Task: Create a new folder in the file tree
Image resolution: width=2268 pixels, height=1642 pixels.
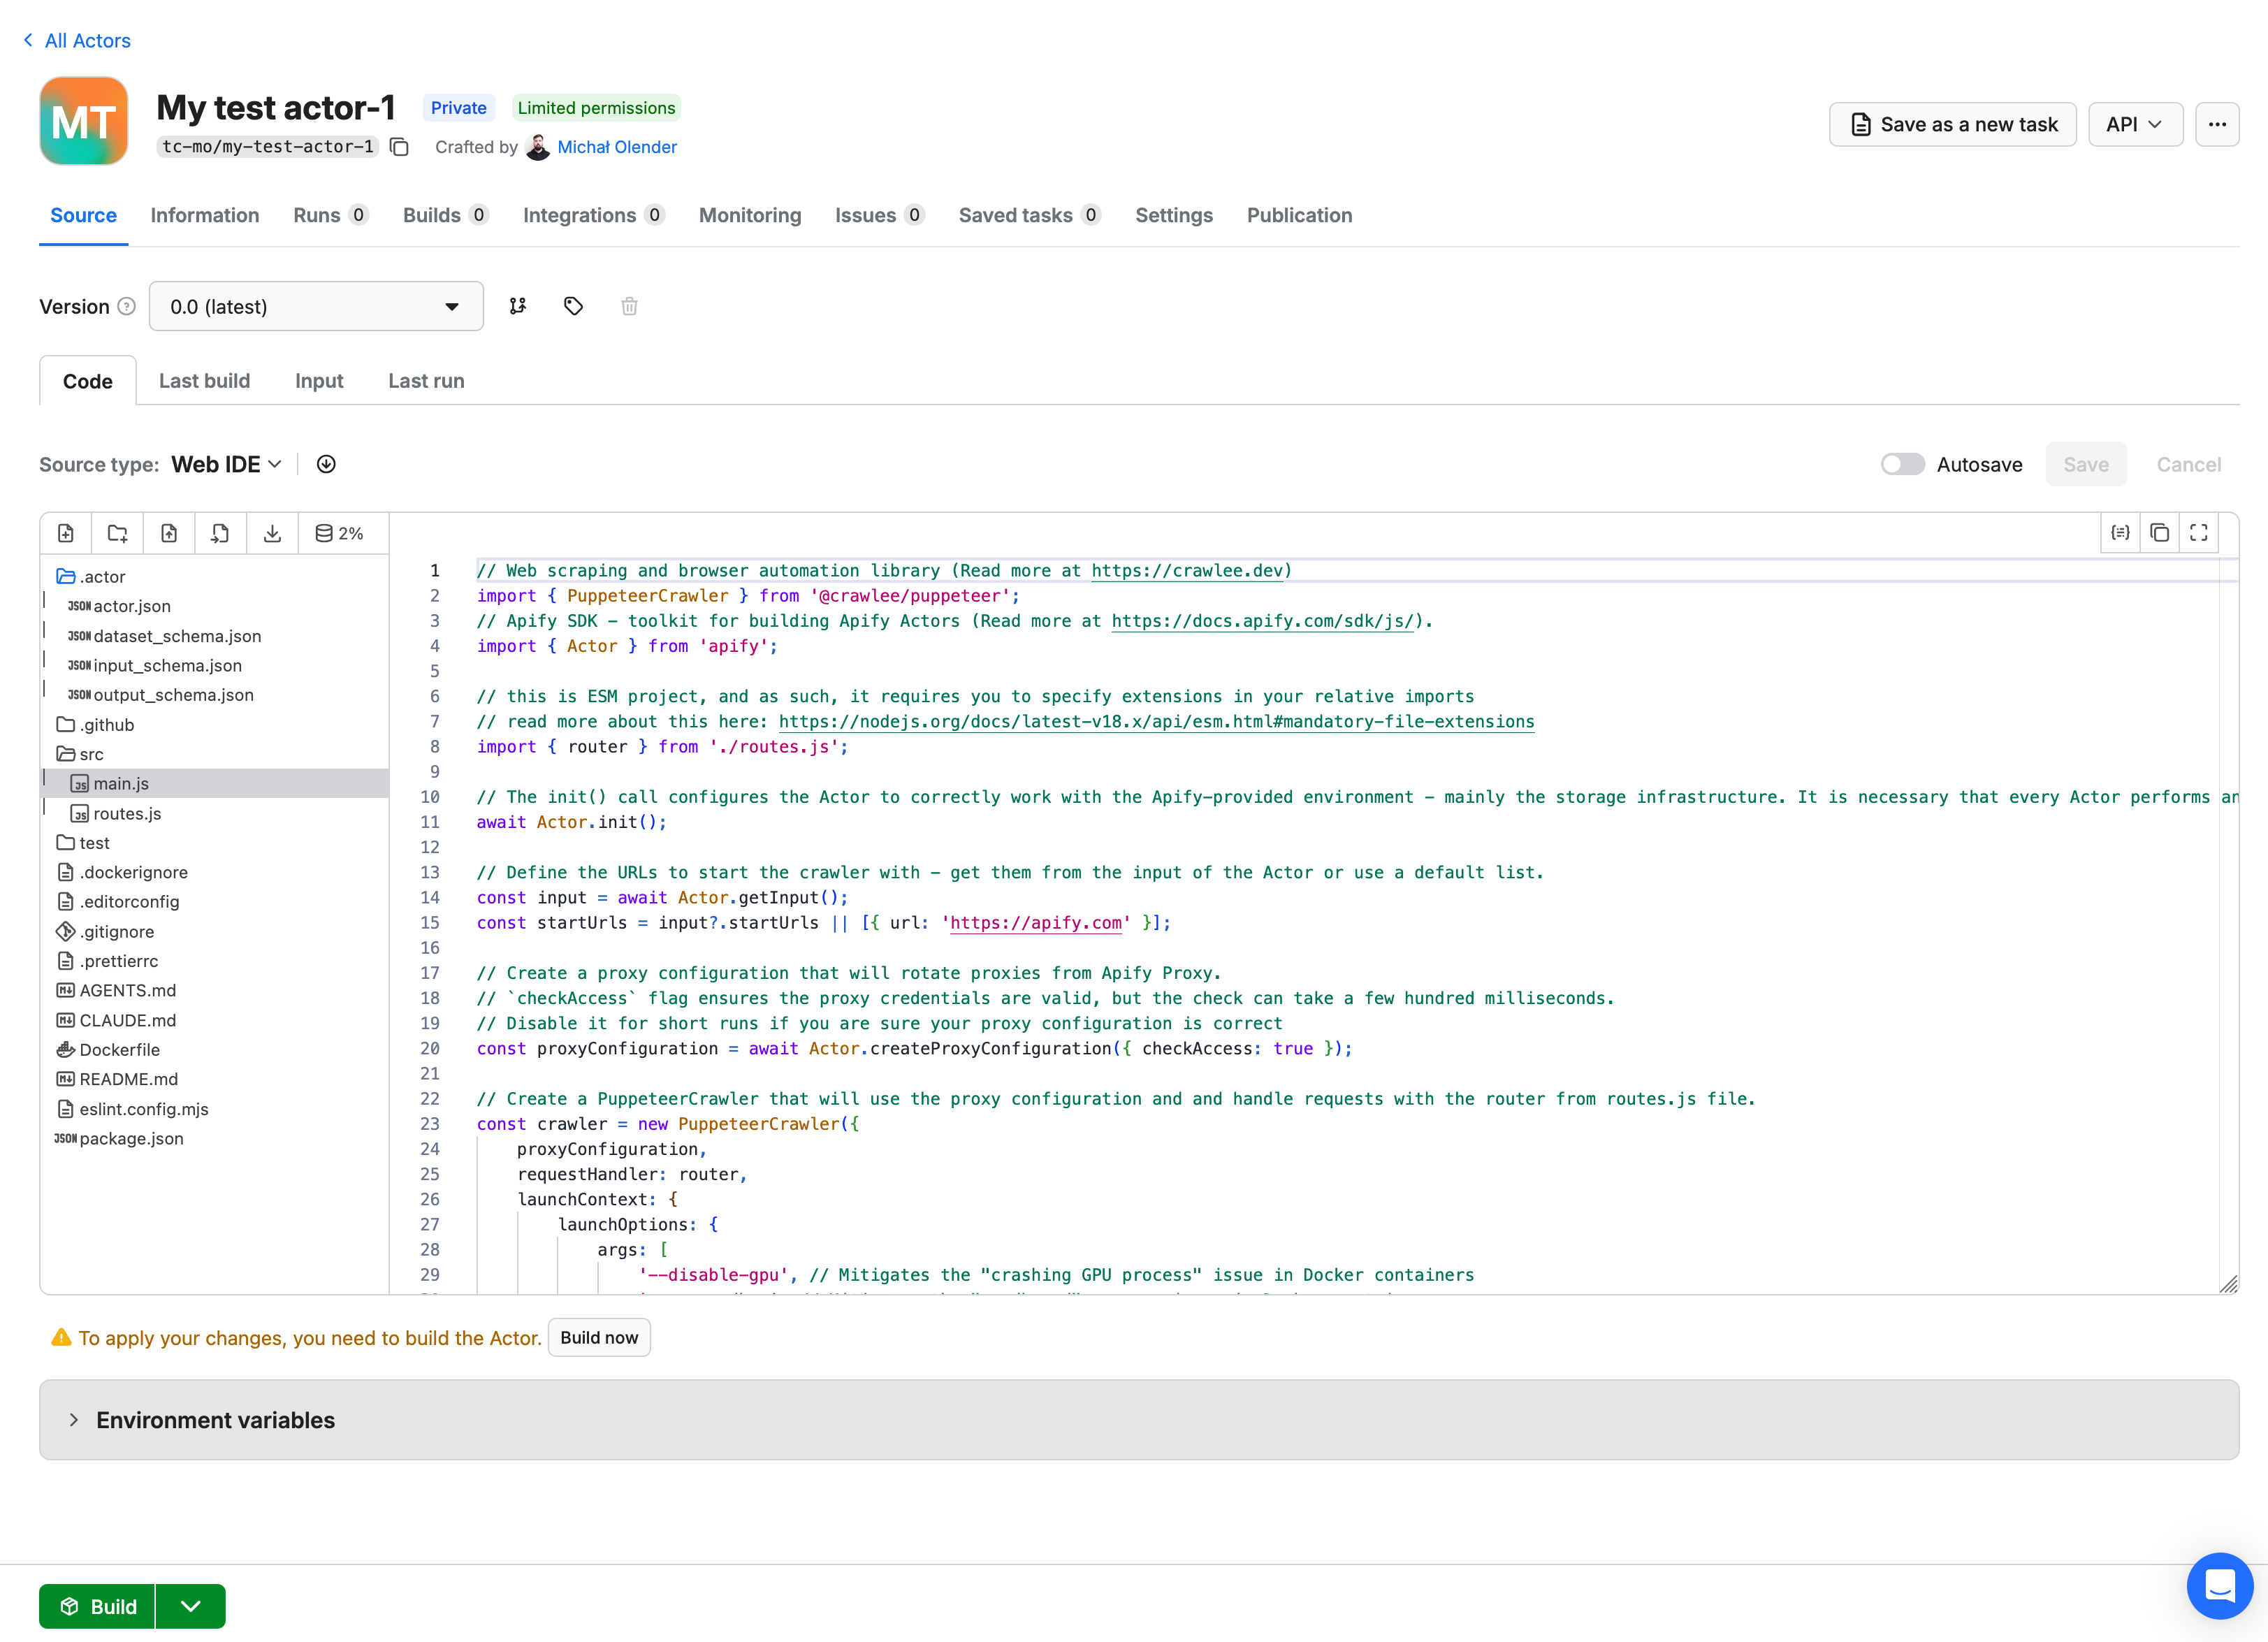Action: click(117, 533)
